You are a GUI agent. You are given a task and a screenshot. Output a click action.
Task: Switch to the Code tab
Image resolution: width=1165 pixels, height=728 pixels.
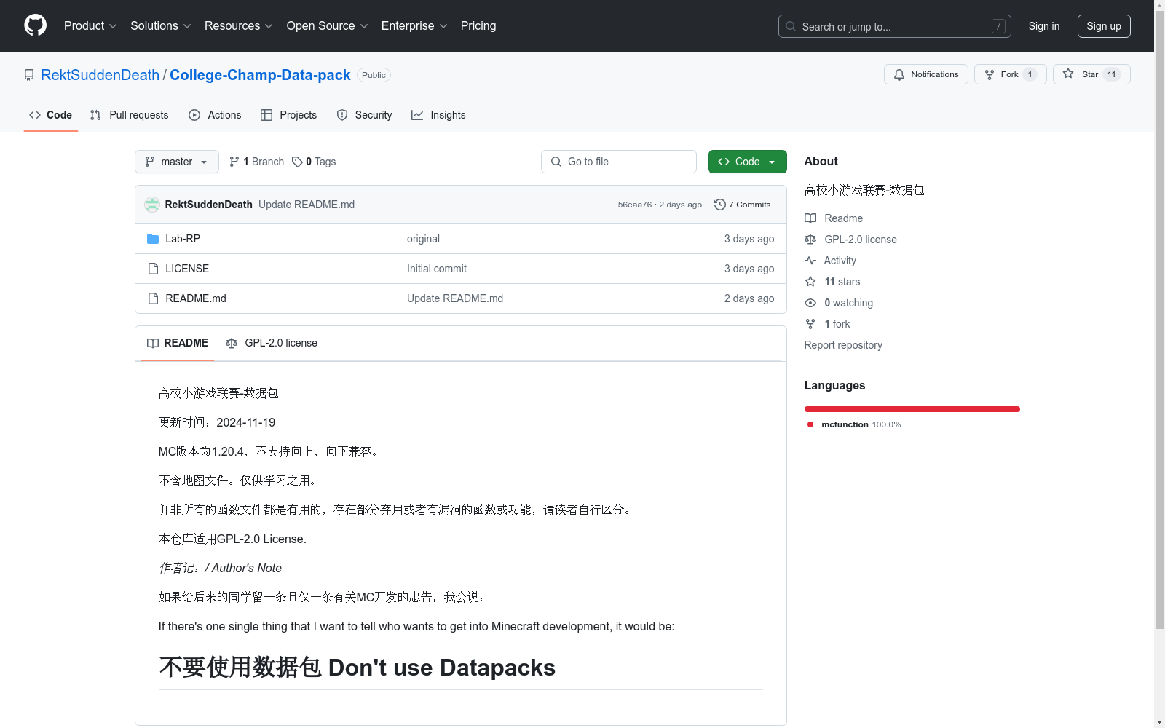click(x=51, y=115)
